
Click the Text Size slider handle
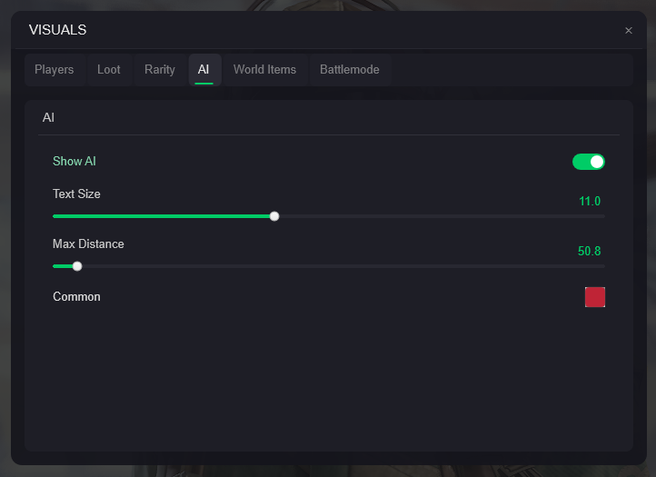coord(274,216)
